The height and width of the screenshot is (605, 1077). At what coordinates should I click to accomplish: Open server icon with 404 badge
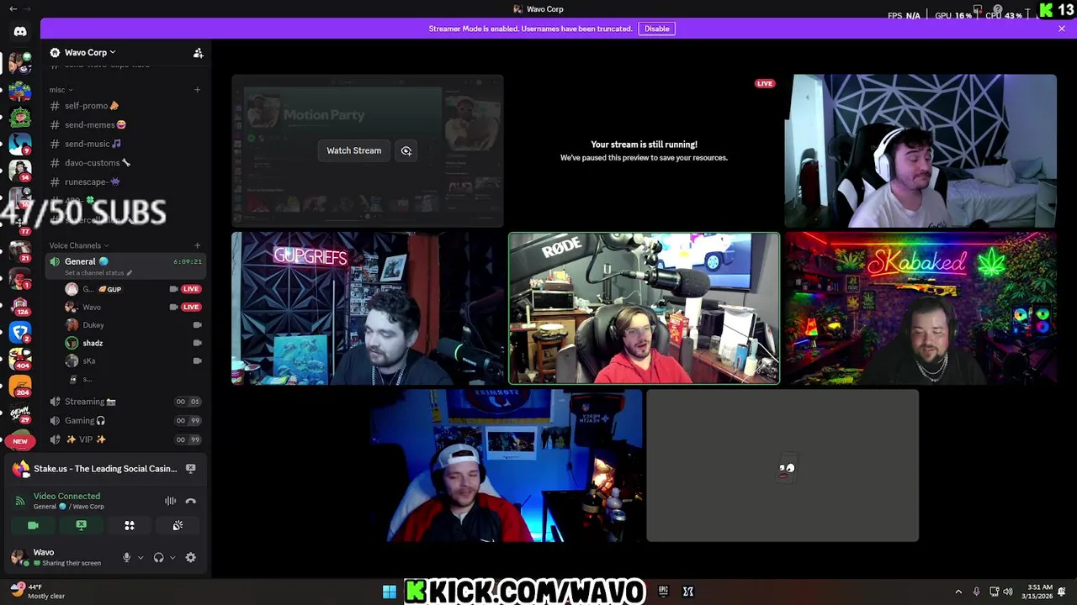pos(20,360)
